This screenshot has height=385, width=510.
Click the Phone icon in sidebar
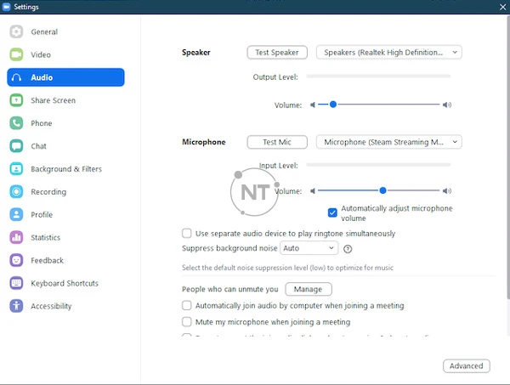click(16, 123)
